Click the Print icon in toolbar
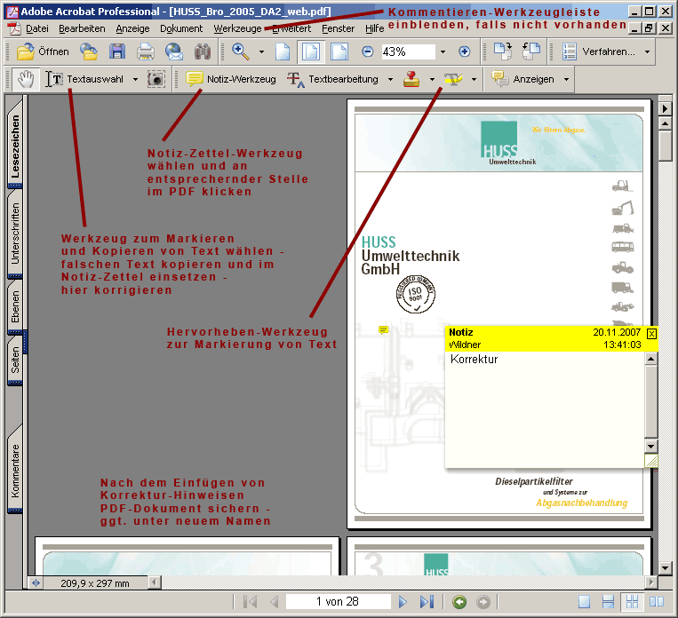Screen dimensions: 678x618 click(145, 51)
